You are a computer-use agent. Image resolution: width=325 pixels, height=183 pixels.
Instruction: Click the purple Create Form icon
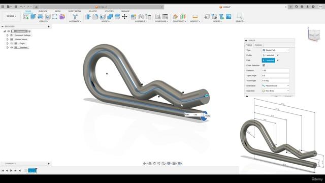point(62,17)
